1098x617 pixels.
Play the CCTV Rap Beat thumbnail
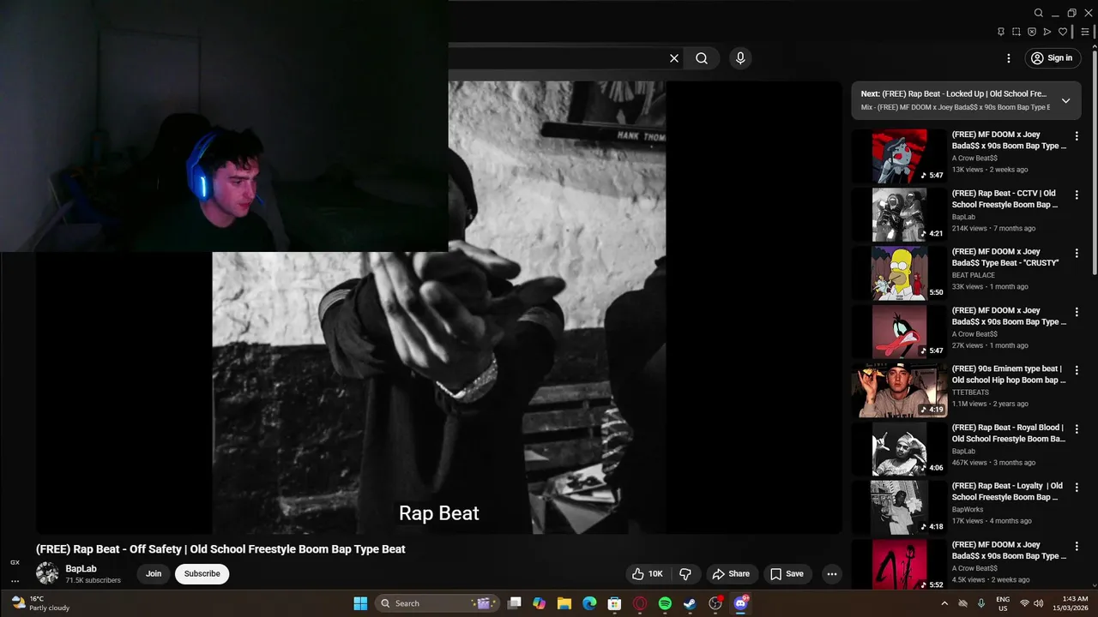pos(899,214)
